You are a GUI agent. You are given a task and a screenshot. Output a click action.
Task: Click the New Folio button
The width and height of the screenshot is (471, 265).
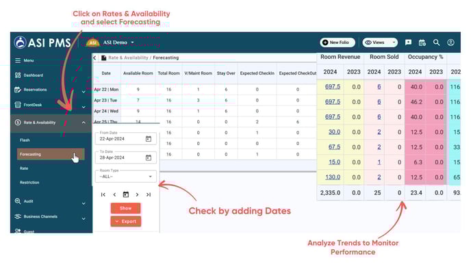coord(338,42)
